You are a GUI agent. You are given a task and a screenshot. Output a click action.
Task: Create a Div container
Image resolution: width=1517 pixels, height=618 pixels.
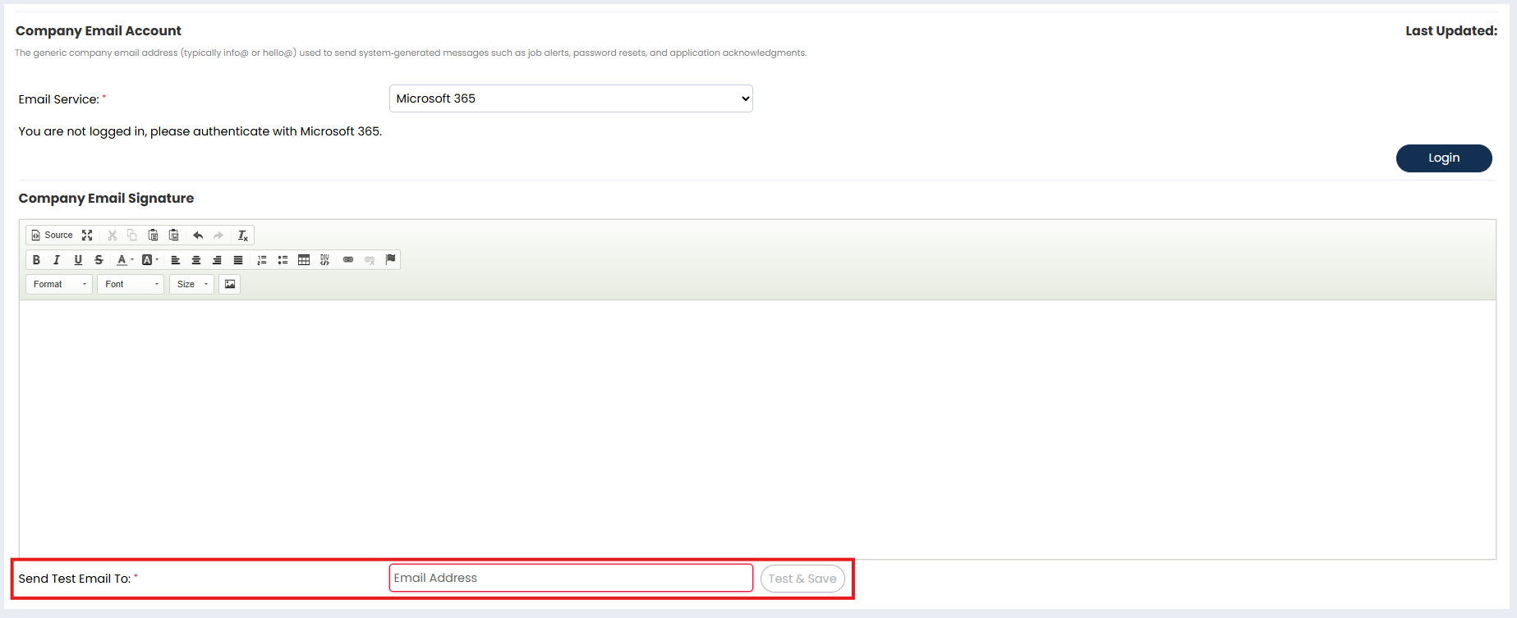click(x=324, y=259)
